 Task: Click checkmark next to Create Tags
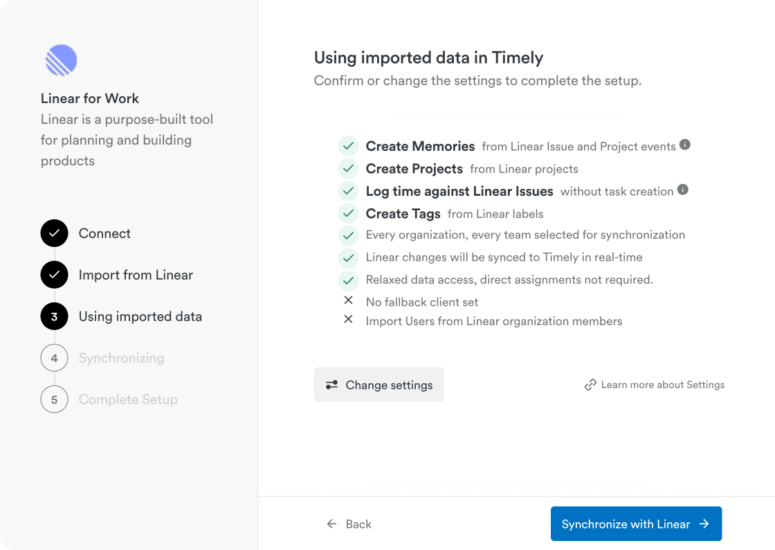347,214
